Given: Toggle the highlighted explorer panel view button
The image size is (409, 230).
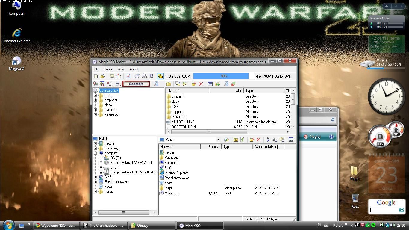Looking at the screenshot, I should coord(160,76).
